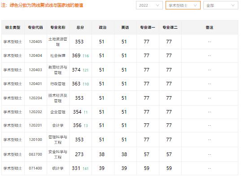241x178 pixels.
Task: Click total score 374 for 教育经济与管理
Action: pyautogui.click(x=76, y=70)
